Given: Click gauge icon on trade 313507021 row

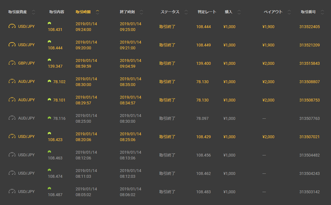Looking at the screenshot, I should [12, 136].
